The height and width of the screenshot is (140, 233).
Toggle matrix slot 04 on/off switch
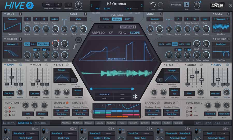click(120, 131)
